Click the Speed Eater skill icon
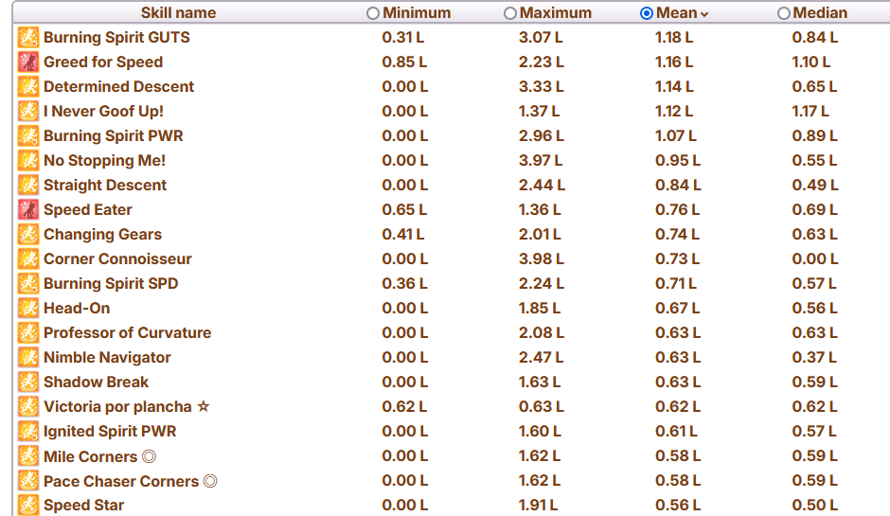Image resolution: width=890 pixels, height=516 pixels. point(28,209)
